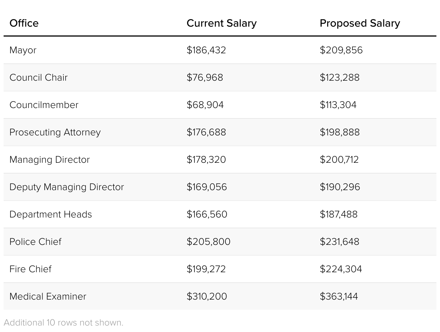Image resolution: width=440 pixels, height=332 pixels.
Task: Click the Proposed Salary column header
Action: (360, 23)
